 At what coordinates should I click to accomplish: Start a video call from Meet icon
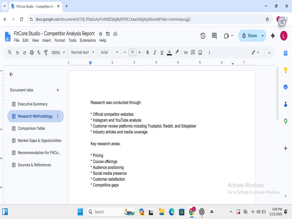click(x=226, y=36)
